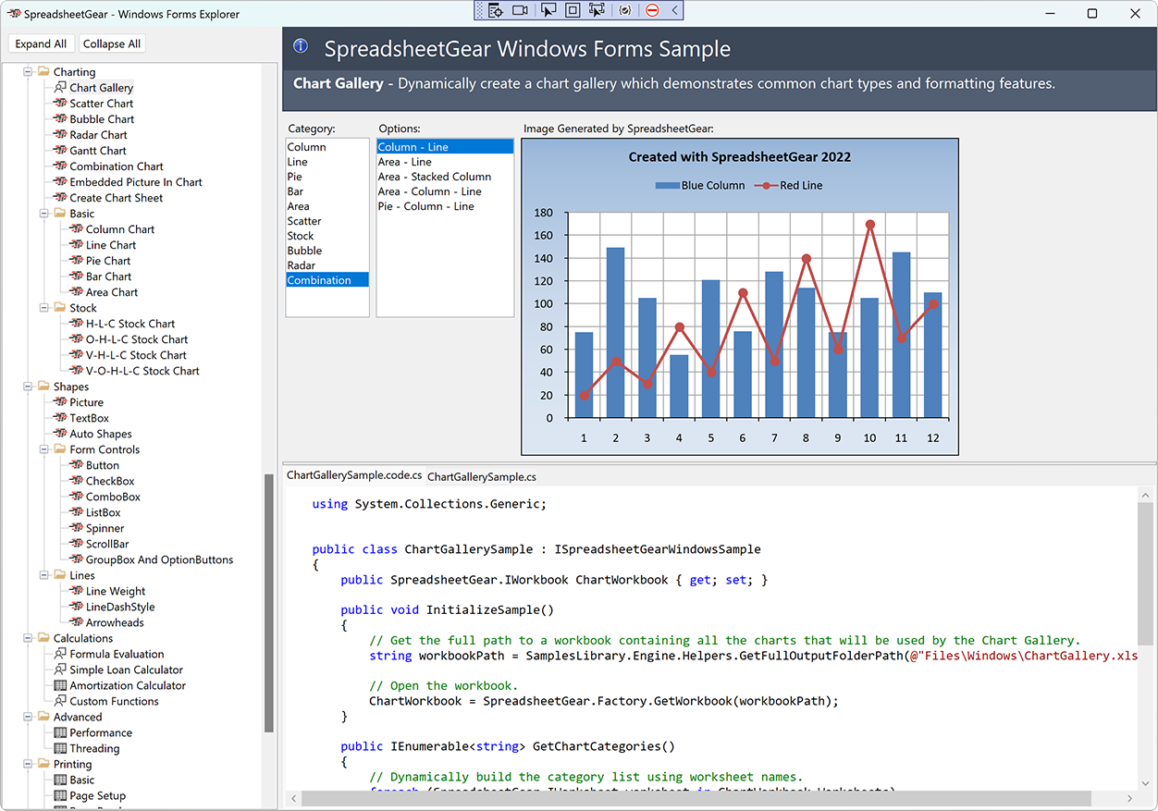Screen dimensions: 1158x811
Task: Collapse the Form Controls node
Action: 44,449
